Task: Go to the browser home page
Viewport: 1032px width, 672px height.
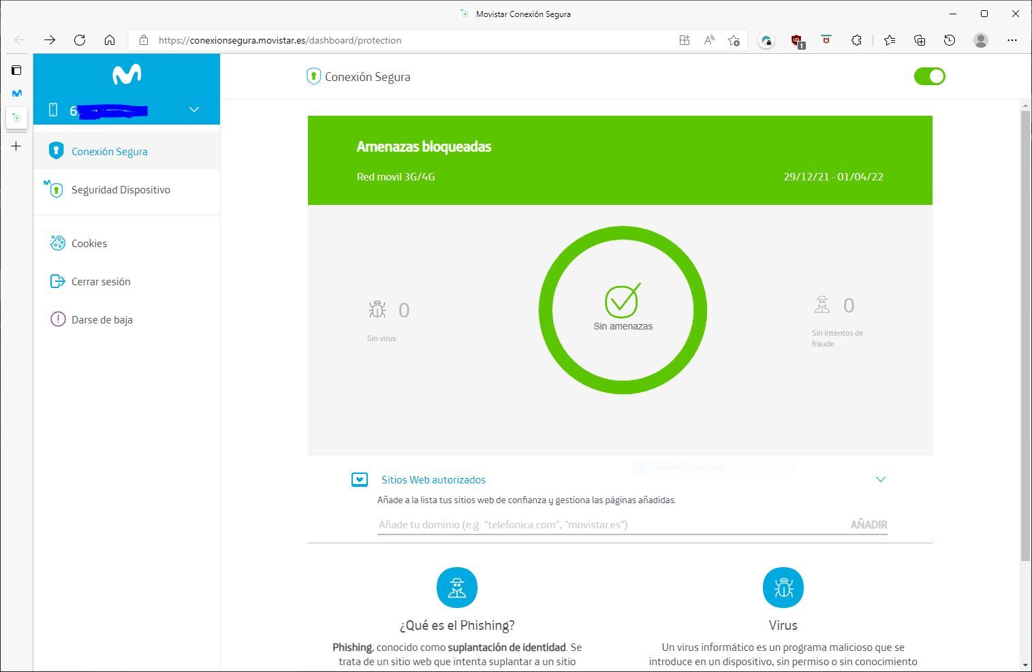Action: click(110, 40)
